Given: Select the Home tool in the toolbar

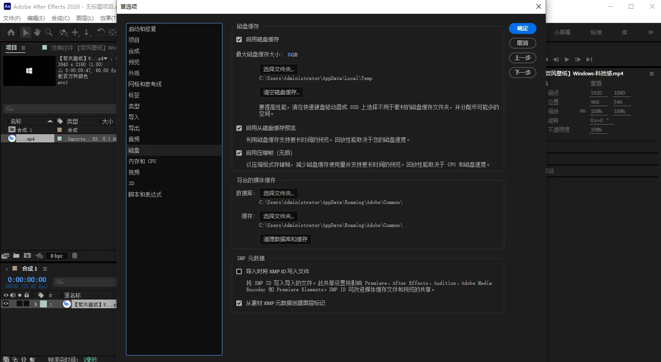Looking at the screenshot, I should click(x=11, y=32).
